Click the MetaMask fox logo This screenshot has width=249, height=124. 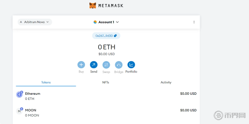pyautogui.click(x=93, y=6)
